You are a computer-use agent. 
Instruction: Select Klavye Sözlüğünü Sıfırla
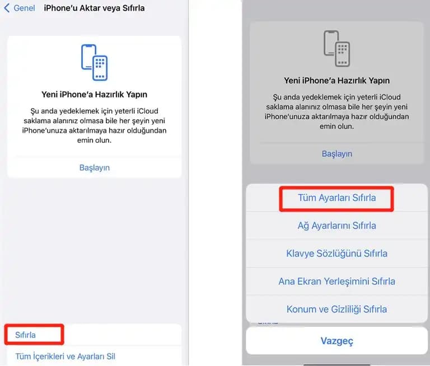(x=336, y=254)
